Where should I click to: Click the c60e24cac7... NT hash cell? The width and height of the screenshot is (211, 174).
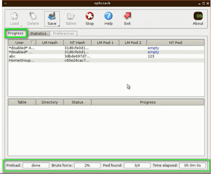click(77, 60)
